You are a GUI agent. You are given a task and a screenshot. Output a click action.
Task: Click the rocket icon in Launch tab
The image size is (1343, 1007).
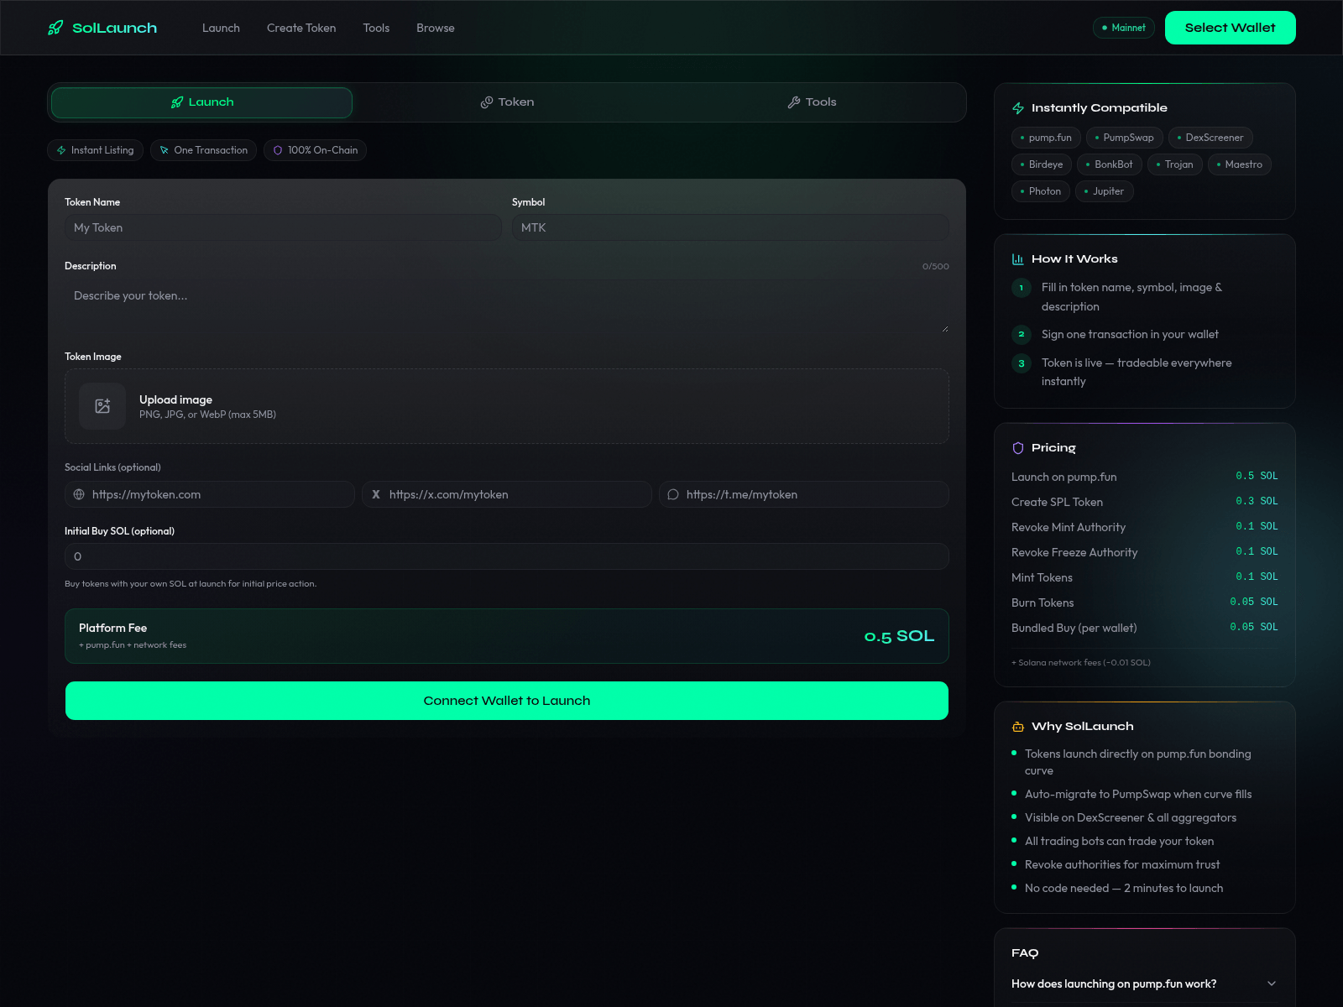pos(177,102)
